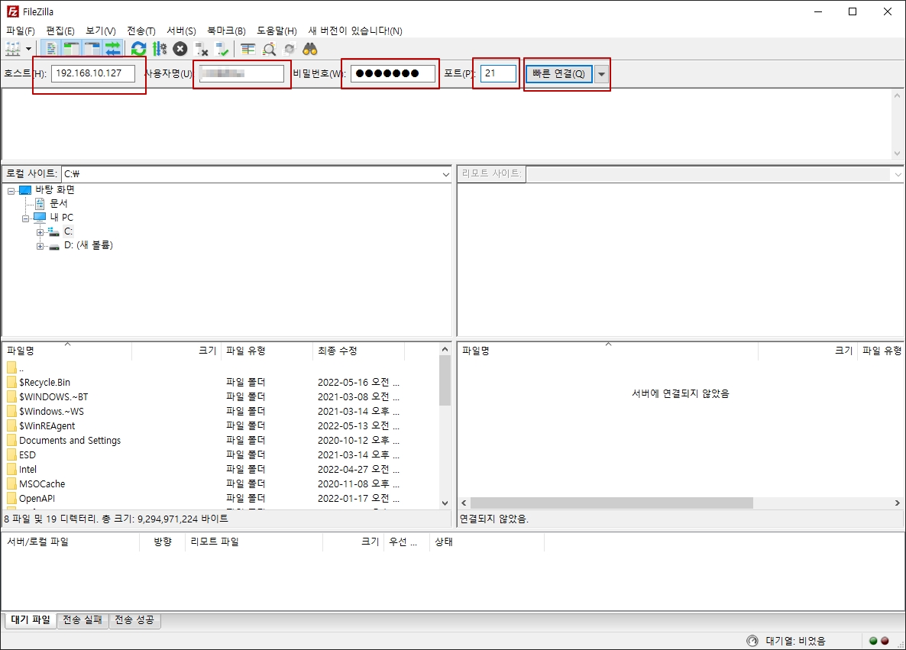Screen dimensions: 906x650
Task: Switch to the 전송 성공 tab
Action: coord(134,620)
